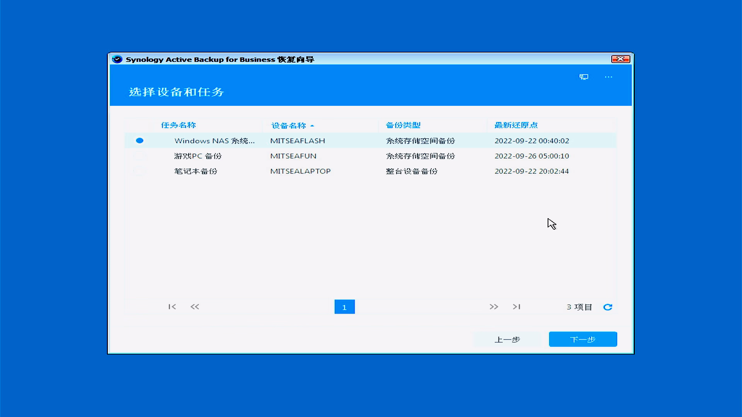Sort by 备份类型 column header

(x=403, y=125)
